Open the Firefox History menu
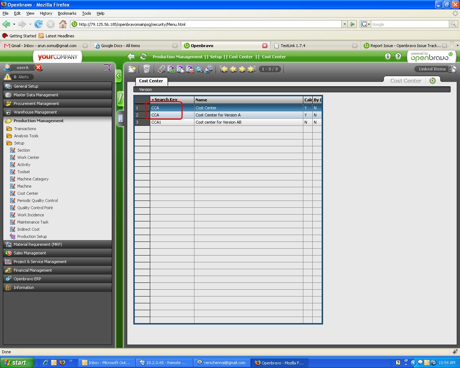 pyautogui.click(x=46, y=13)
